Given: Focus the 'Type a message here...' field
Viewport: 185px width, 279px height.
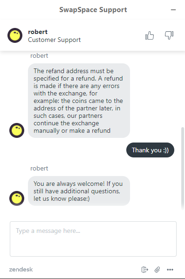Looking at the screenshot, I should pyautogui.click(x=93, y=239).
